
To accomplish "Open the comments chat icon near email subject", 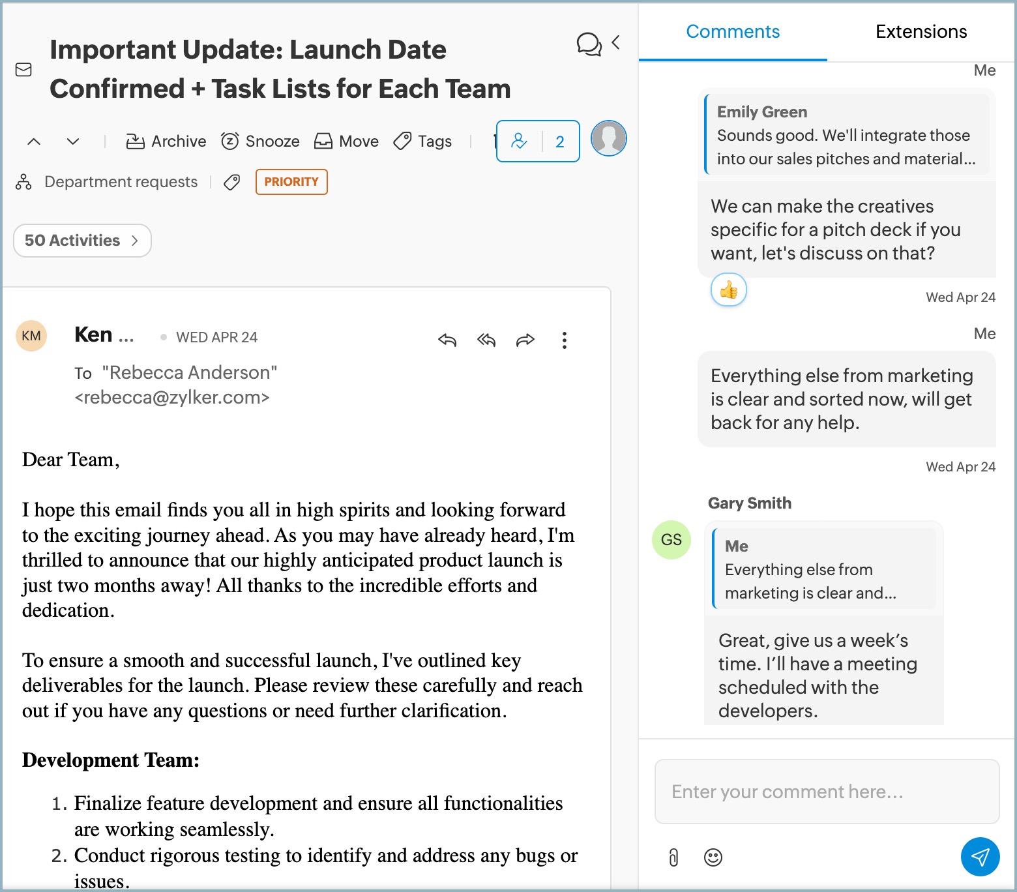I will pyautogui.click(x=588, y=44).
